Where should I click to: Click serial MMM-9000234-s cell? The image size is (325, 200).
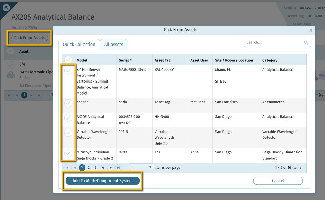[x=132, y=70]
